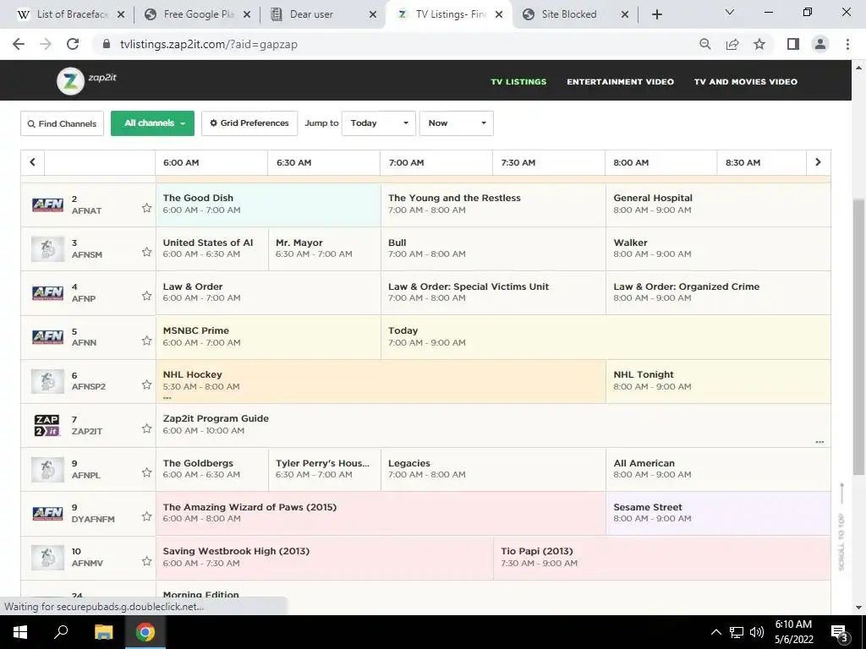Open File Explorer from taskbar
The height and width of the screenshot is (649, 866).
(103, 632)
